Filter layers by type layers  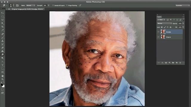(x=174, y=20)
